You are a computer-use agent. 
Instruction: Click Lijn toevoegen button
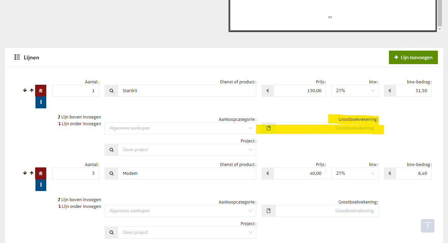click(x=413, y=57)
